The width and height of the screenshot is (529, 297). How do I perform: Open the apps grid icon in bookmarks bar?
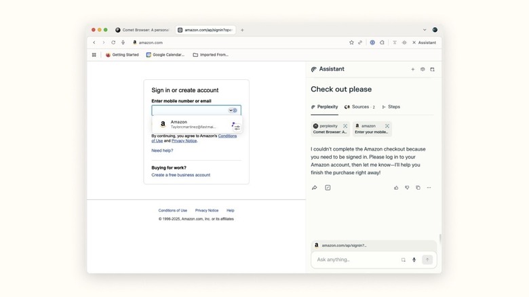pyautogui.click(x=94, y=55)
